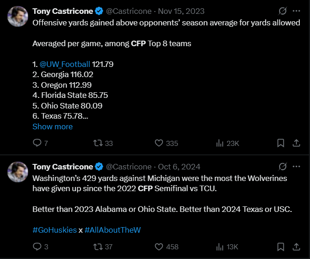Expand tweet with Show more
This screenshot has height=259, width=310.
coord(53,126)
